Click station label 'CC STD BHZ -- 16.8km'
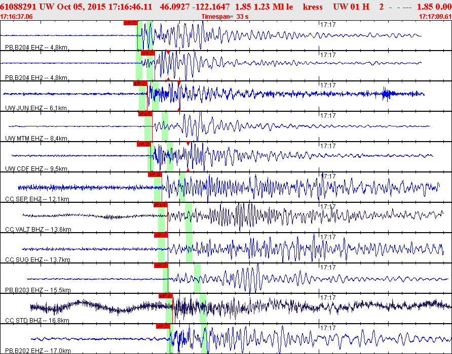This screenshot has width=452, height=354. tap(37, 321)
